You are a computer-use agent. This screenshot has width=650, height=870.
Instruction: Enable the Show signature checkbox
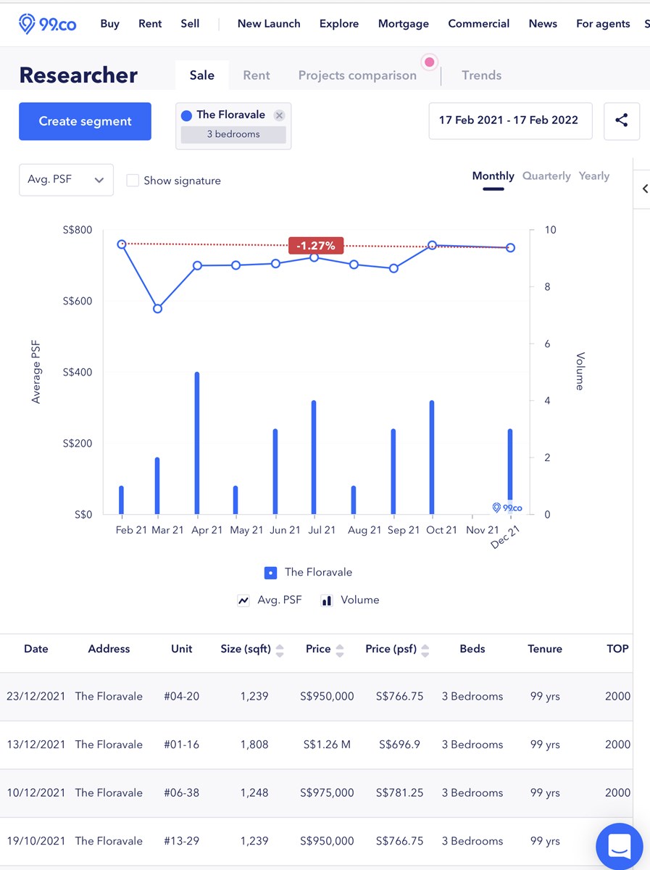click(x=133, y=181)
